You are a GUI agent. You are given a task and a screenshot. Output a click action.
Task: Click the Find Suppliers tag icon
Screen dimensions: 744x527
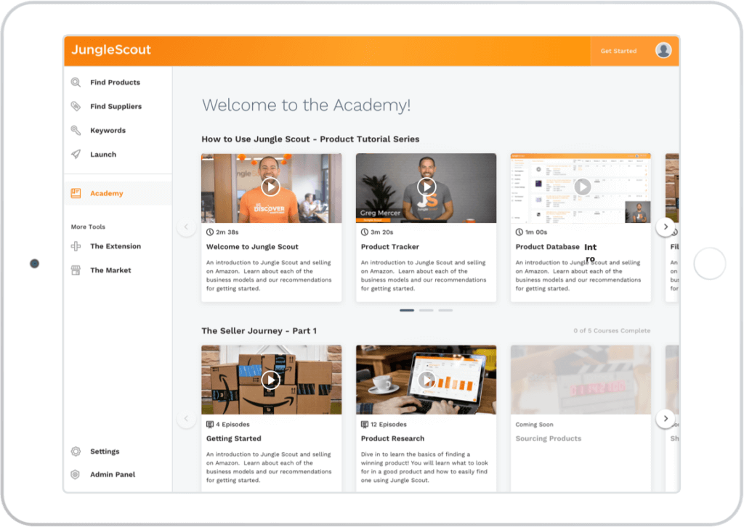coord(76,106)
